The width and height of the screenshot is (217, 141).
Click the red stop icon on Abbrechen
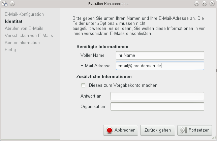tap(110, 130)
